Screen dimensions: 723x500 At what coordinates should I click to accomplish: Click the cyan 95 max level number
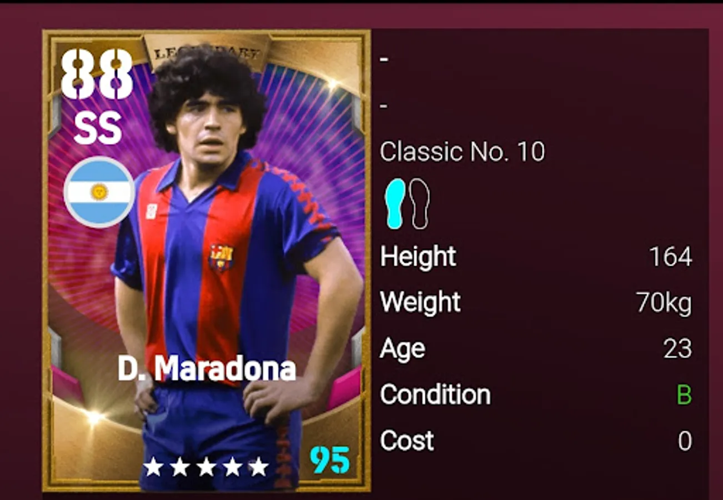point(330,460)
